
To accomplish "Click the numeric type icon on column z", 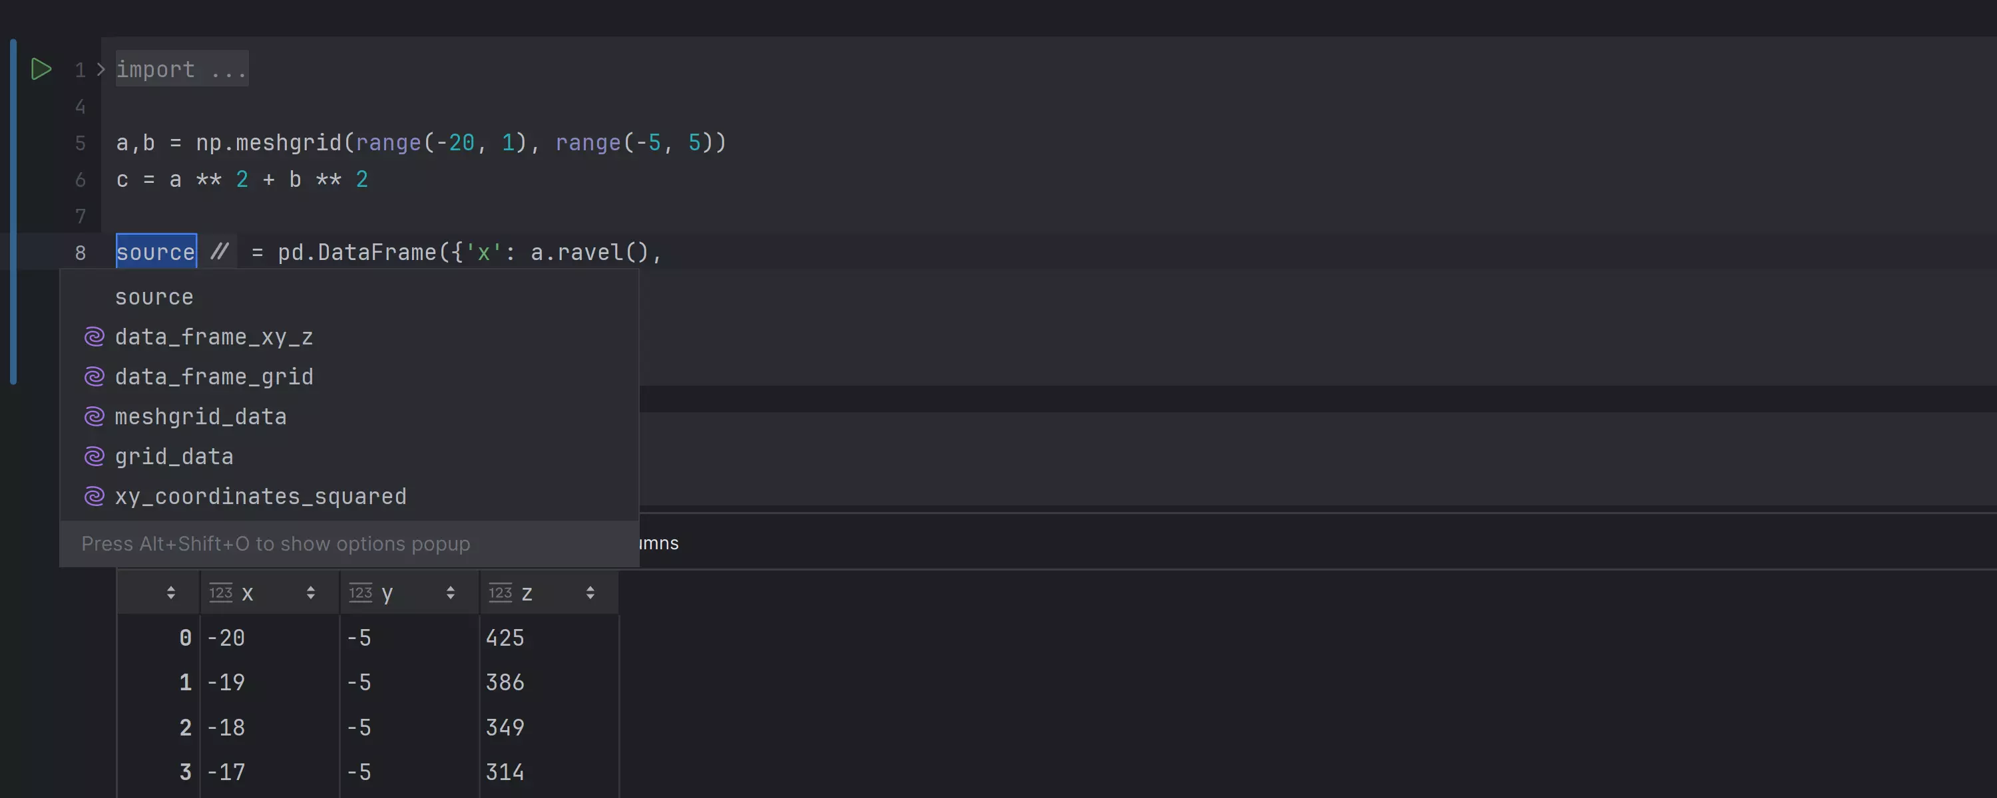I will tap(500, 593).
